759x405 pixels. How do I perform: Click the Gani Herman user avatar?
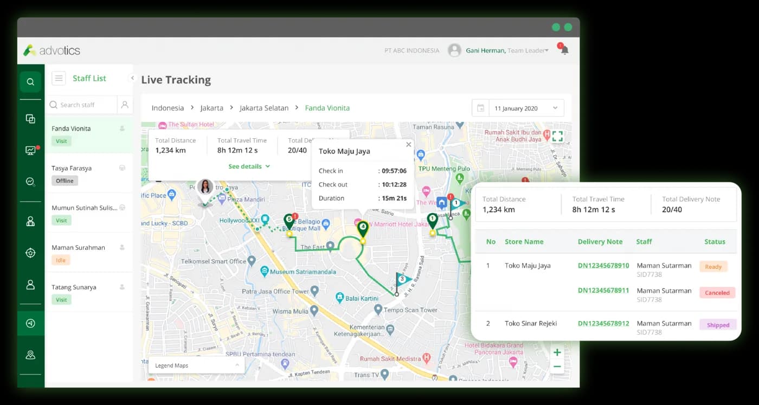click(454, 50)
